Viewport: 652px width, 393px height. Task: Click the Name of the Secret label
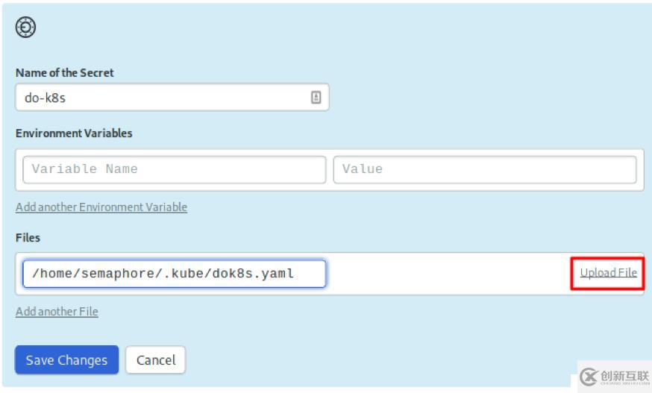(x=64, y=73)
